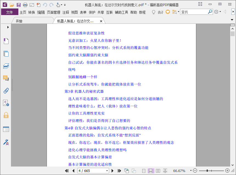Zoom in with the plus button
The height and width of the screenshot is (175, 236).
227,171
